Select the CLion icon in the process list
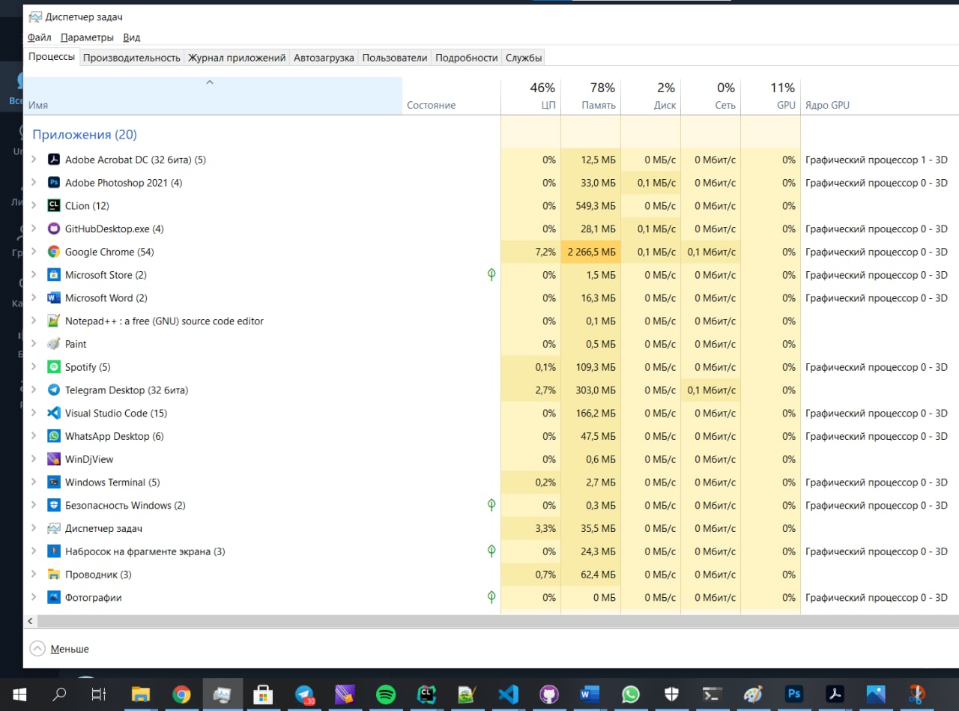 pos(53,206)
